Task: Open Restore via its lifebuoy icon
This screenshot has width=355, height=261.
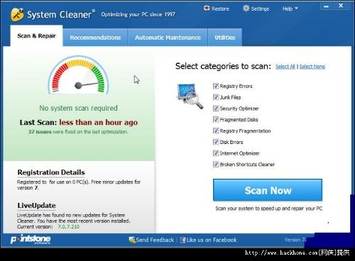Action: point(207,9)
